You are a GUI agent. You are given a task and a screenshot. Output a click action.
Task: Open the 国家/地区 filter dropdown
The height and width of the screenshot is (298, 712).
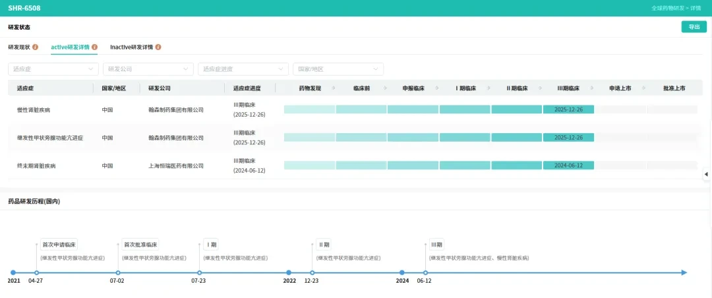[x=338, y=69]
